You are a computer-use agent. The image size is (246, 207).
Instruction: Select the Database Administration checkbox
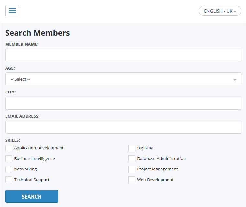coord(132,159)
